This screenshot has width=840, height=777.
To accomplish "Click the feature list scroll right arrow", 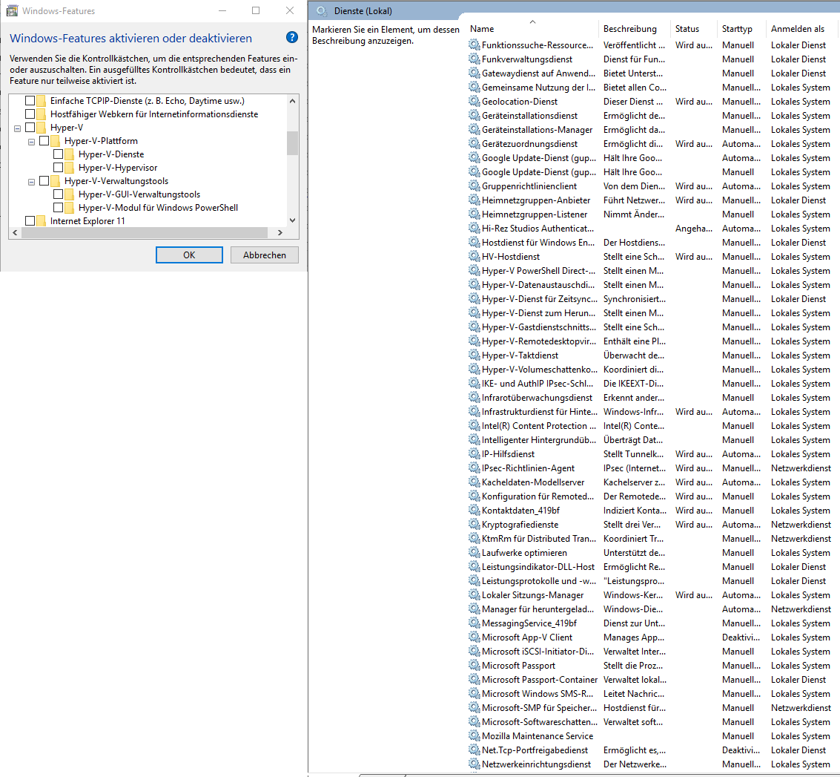I will [280, 233].
